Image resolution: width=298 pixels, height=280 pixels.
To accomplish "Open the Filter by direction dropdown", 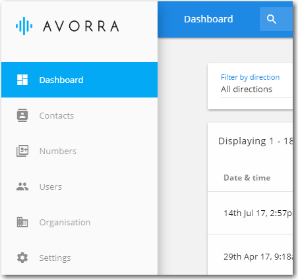I will tap(256, 86).
